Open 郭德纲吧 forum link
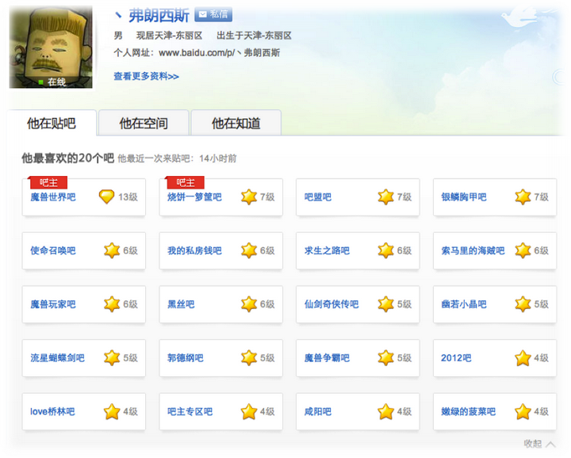Viewport: 571px width, 458px height. (186, 357)
